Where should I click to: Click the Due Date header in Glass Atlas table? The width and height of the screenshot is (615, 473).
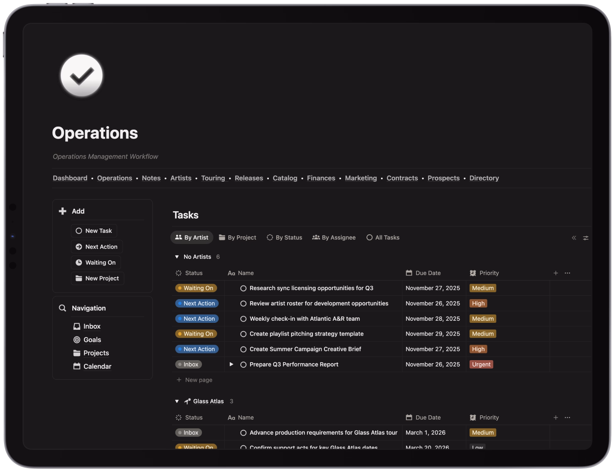point(423,417)
